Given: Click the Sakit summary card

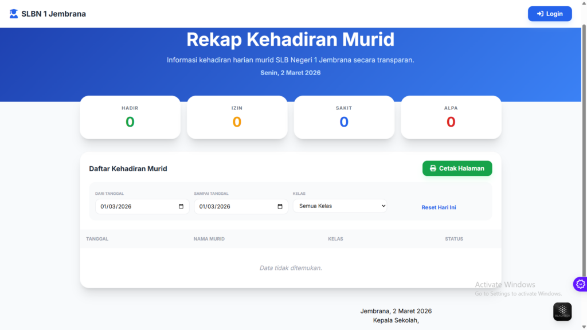Looking at the screenshot, I should tap(344, 117).
